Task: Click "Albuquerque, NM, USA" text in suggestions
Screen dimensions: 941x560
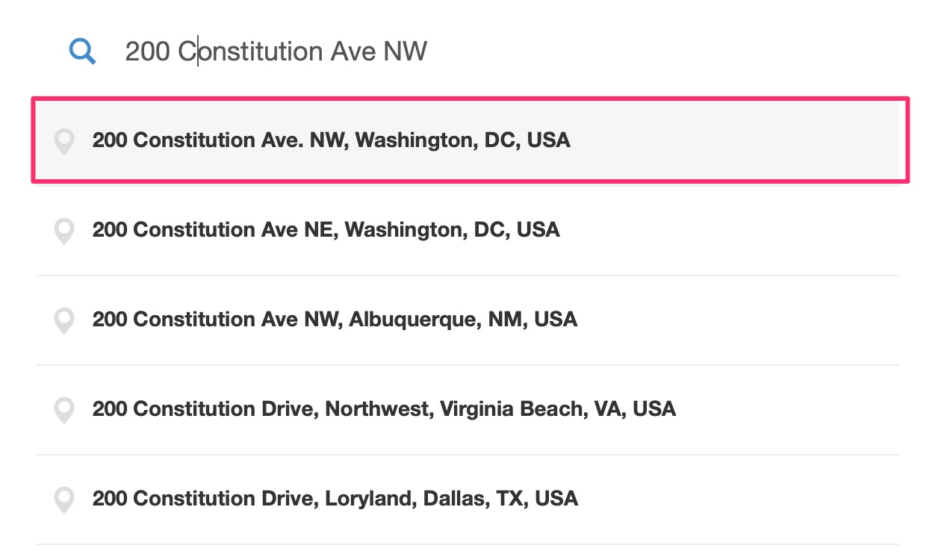Action: (x=464, y=320)
